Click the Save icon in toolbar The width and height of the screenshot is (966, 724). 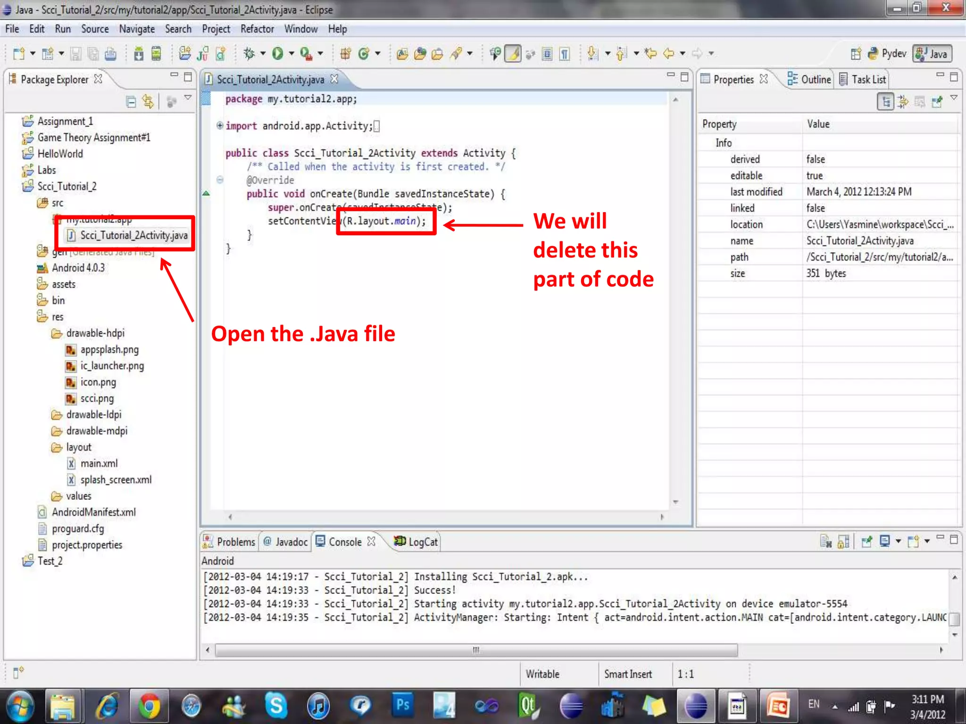[75, 54]
